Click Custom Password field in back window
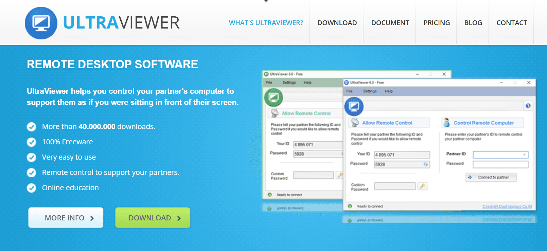 point(314,175)
